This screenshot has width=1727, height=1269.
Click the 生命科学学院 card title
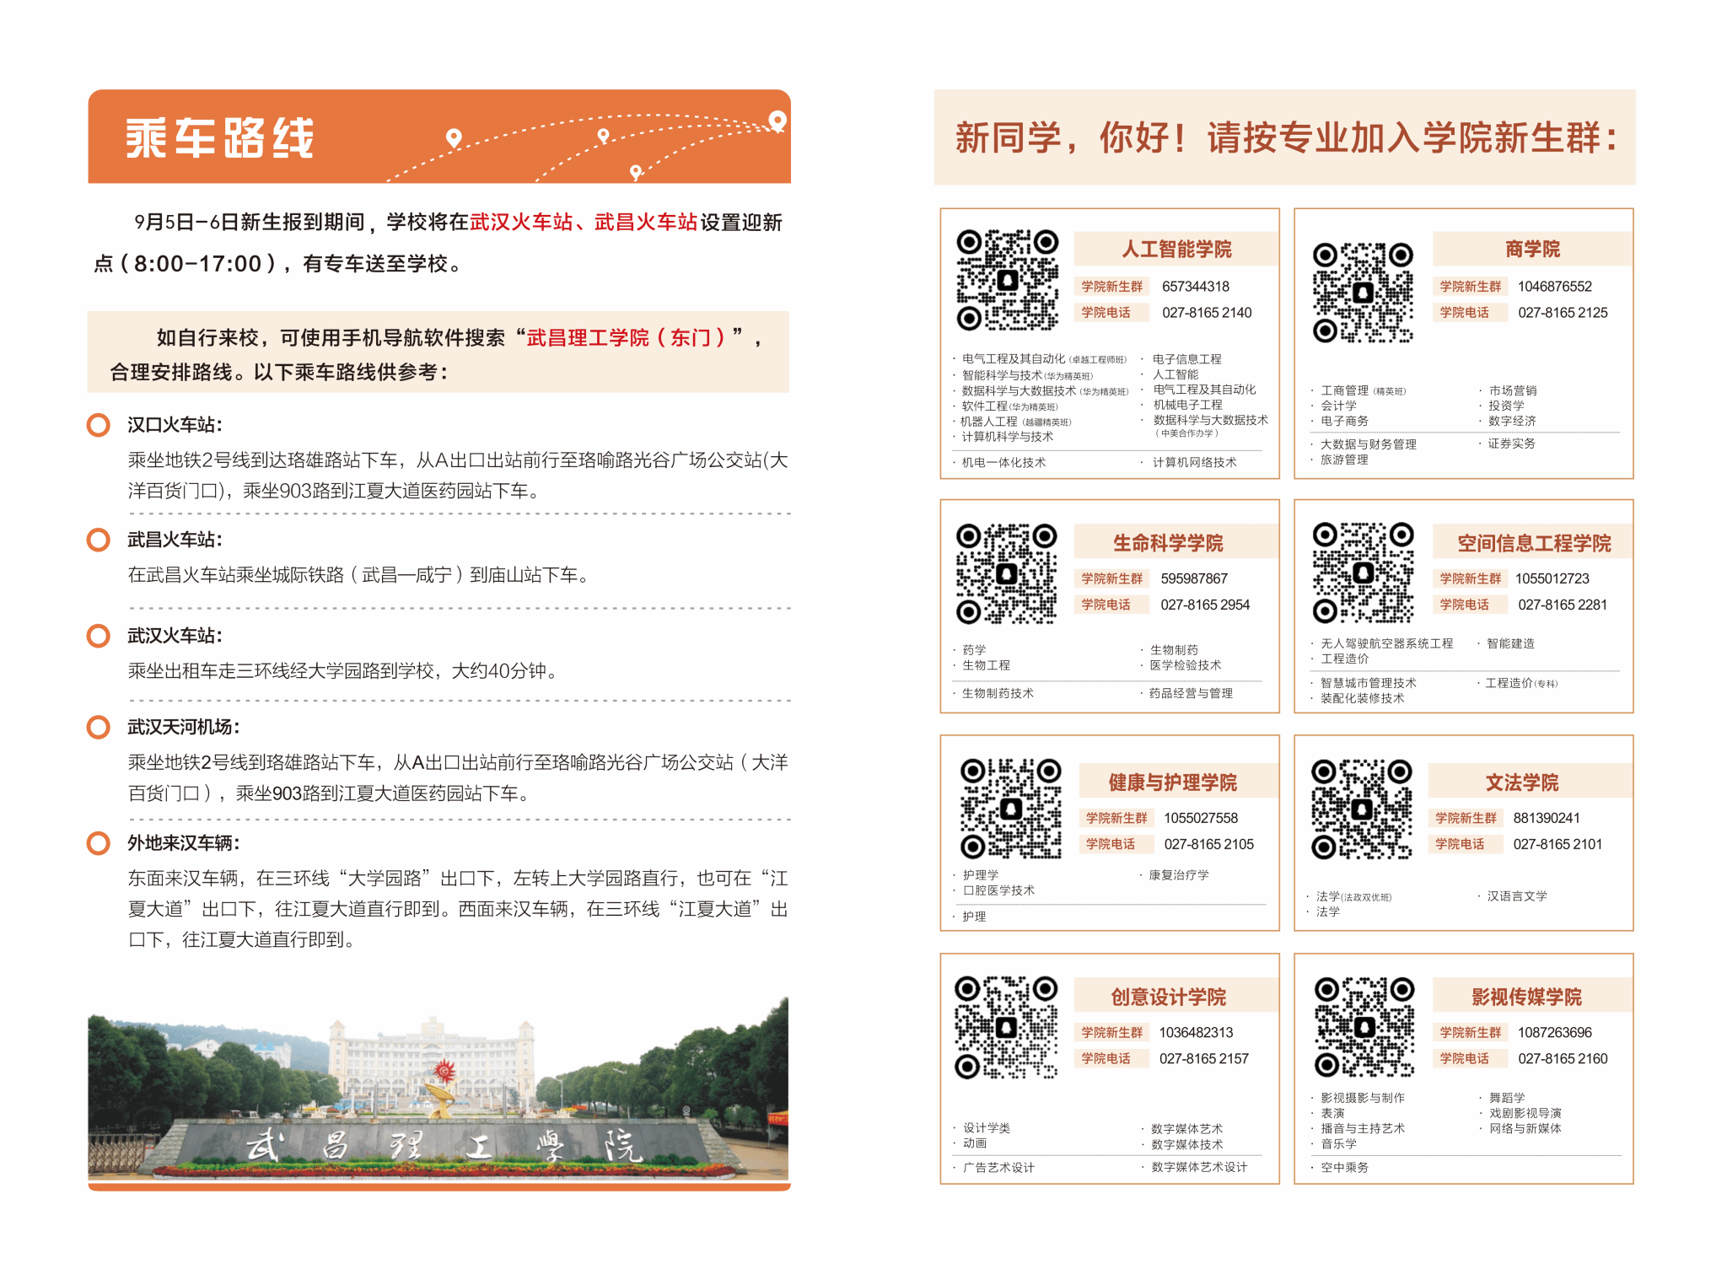pyautogui.click(x=1168, y=543)
